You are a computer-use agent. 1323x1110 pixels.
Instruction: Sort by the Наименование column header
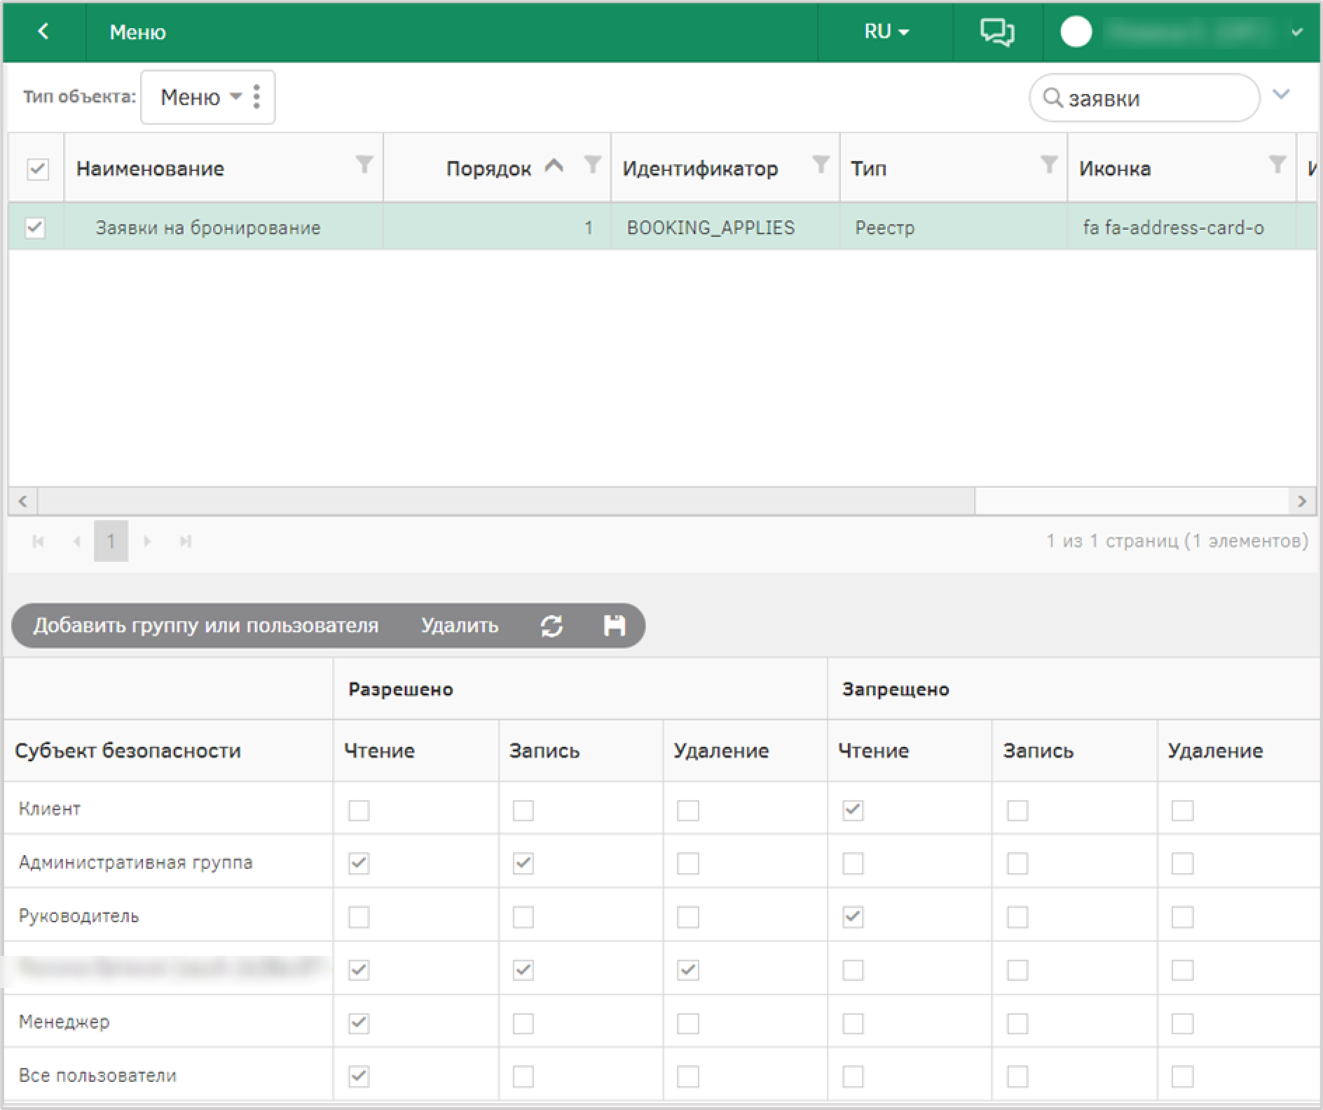coord(150,169)
